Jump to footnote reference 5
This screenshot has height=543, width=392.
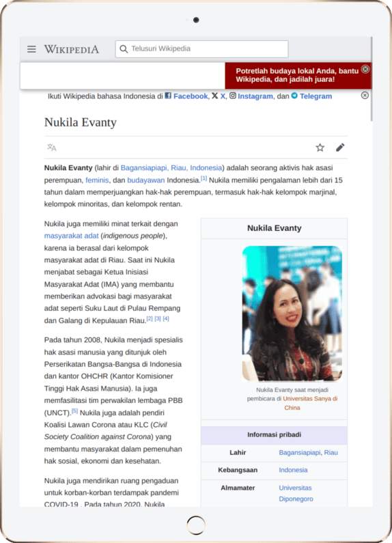click(x=75, y=410)
